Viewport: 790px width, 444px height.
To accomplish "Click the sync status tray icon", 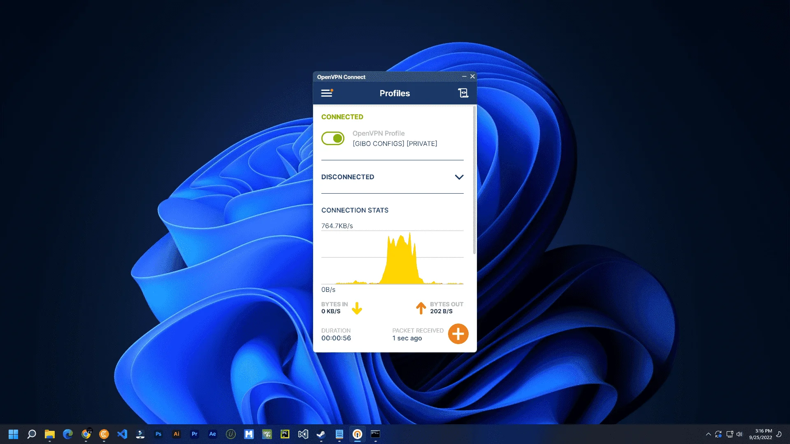I will tap(718, 434).
